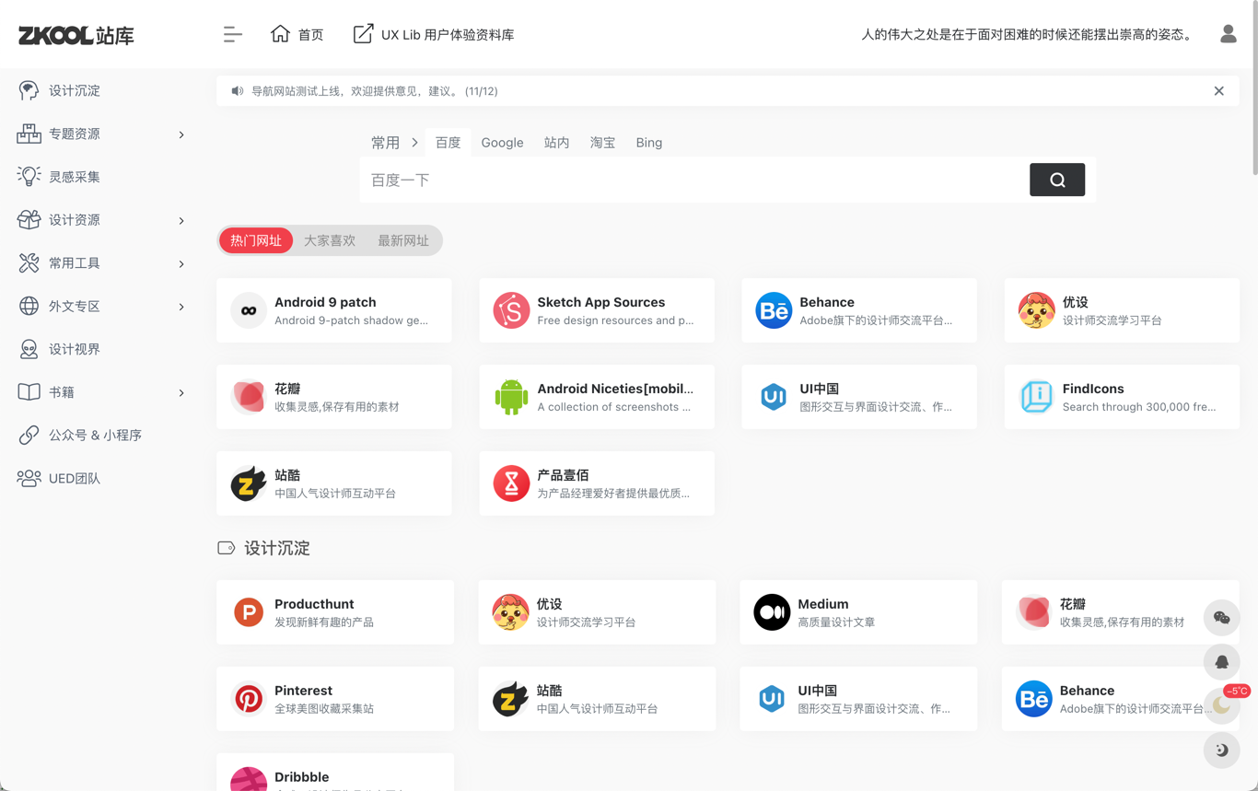Open the 产品壹佰 hourglass icon
The image size is (1258, 791).
click(x=511, y=483)
